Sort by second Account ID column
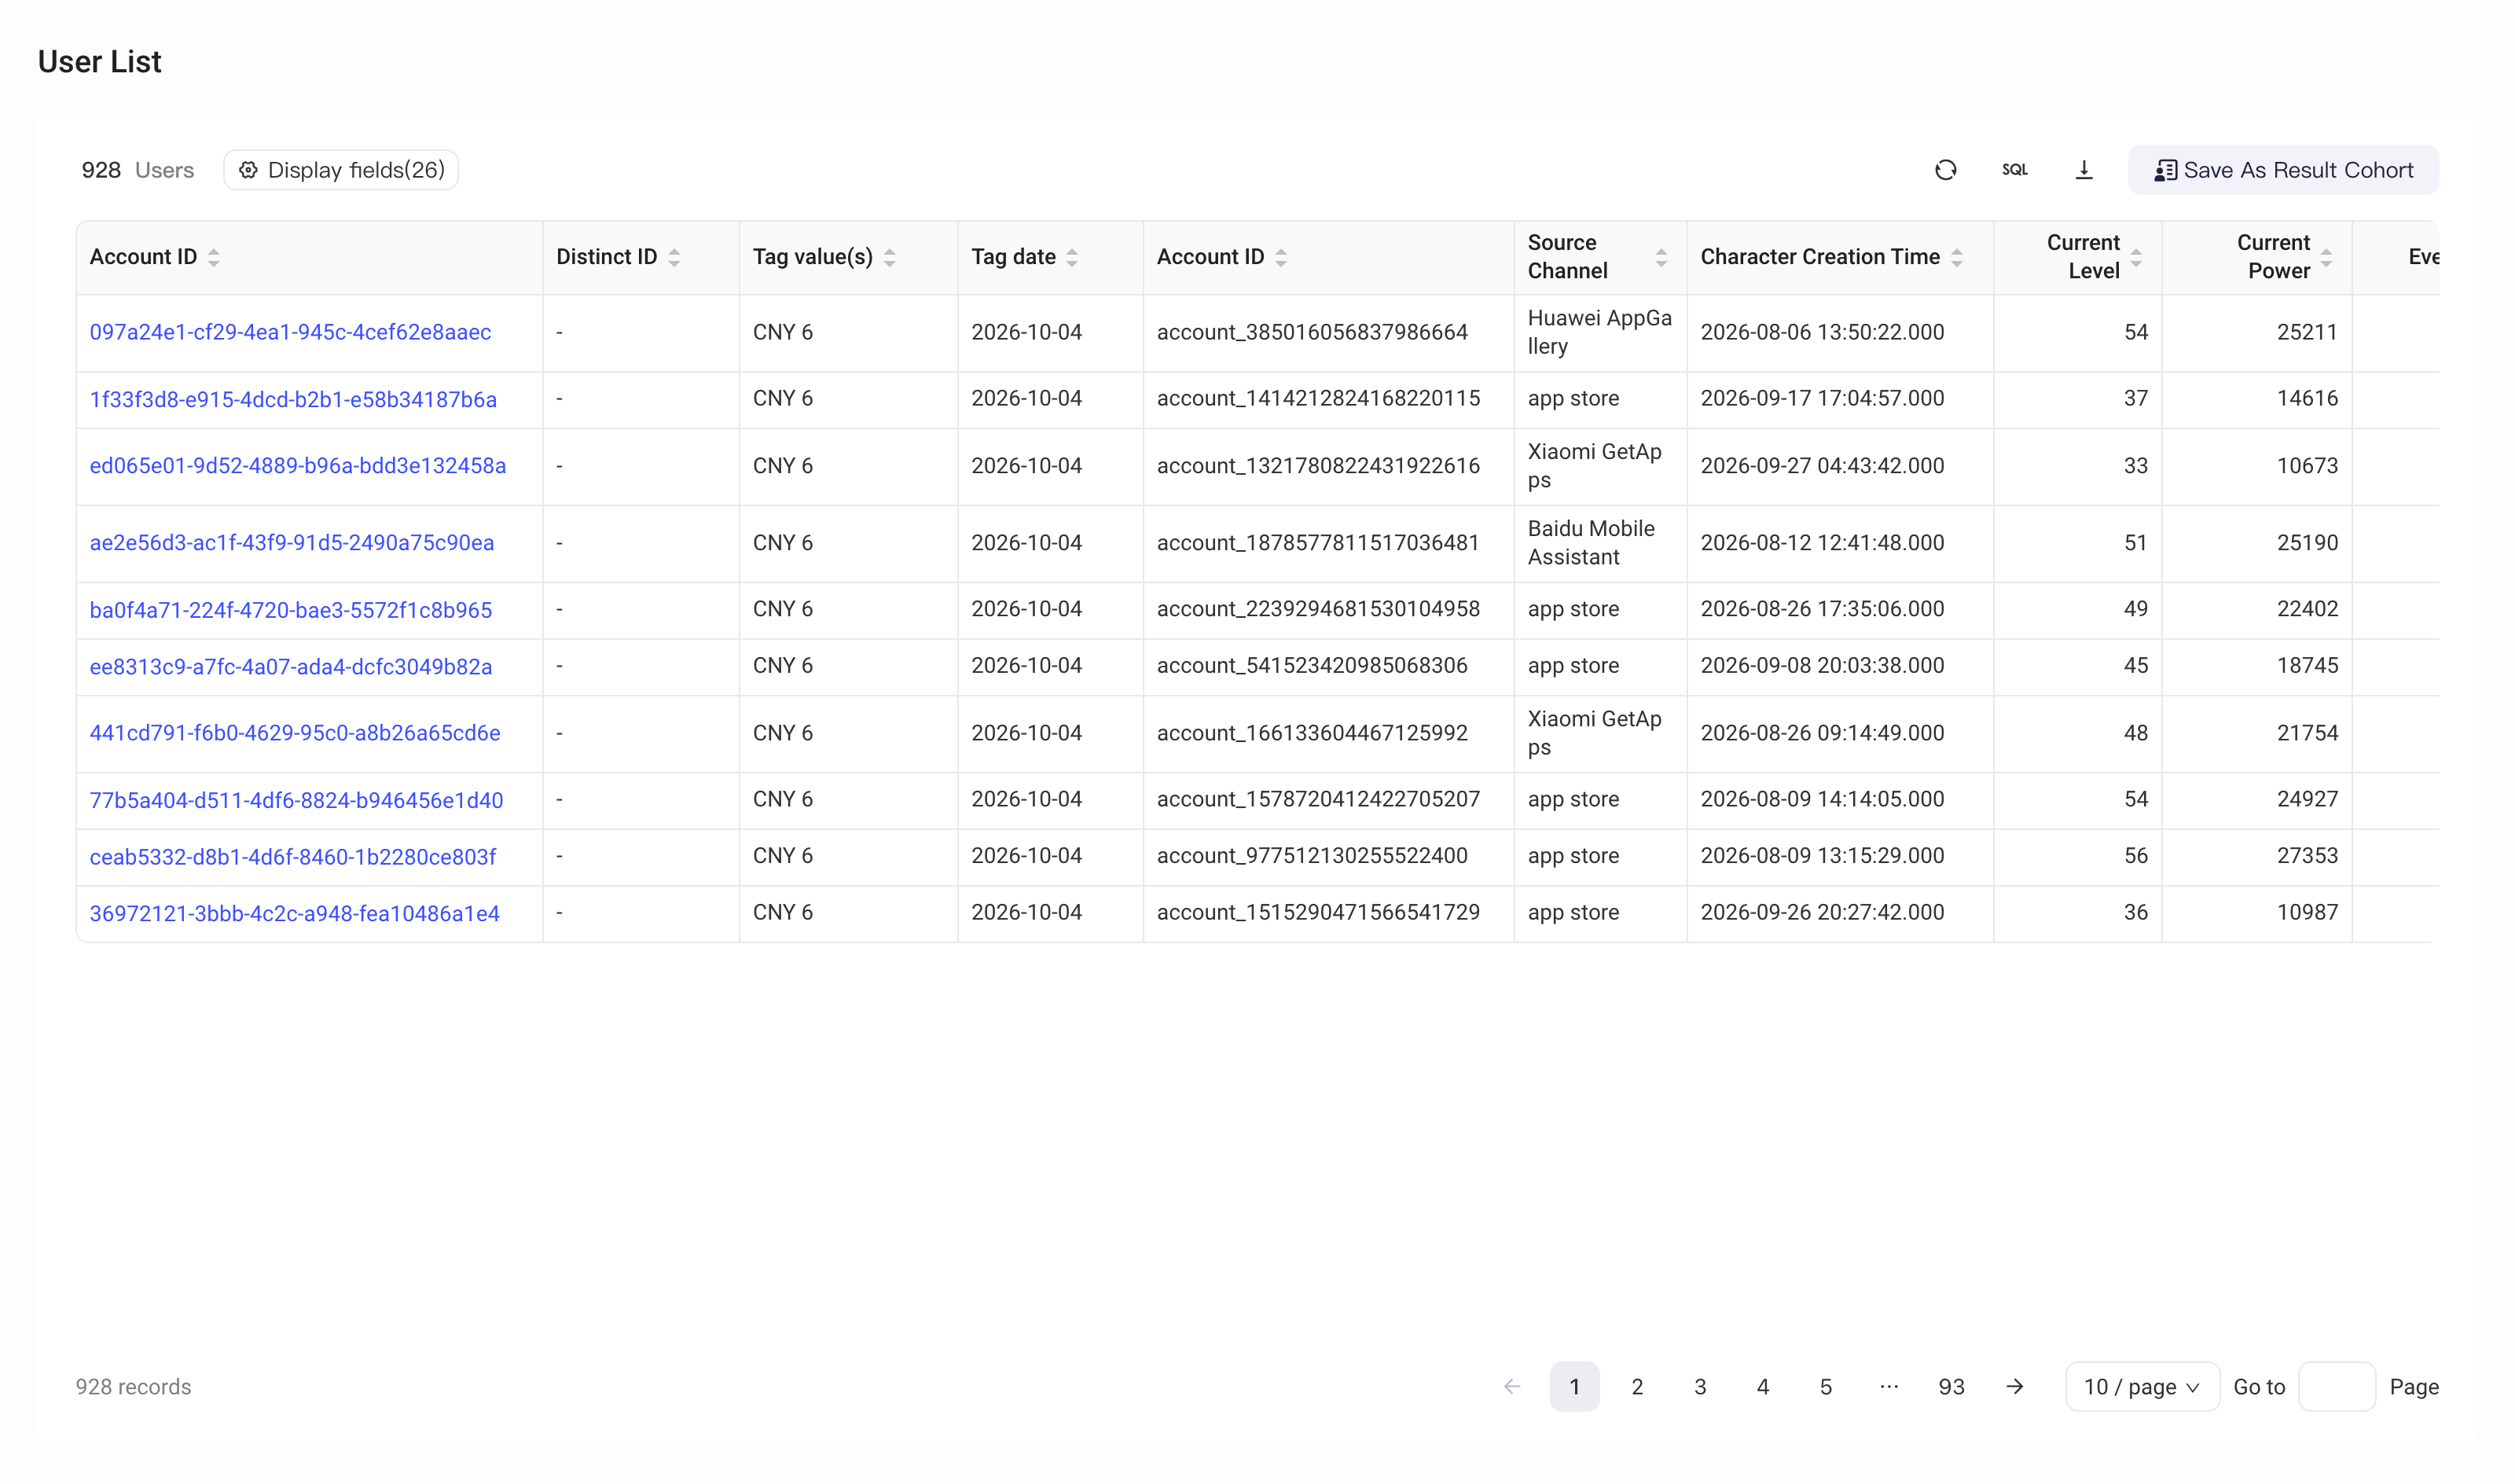The width and height of the screenshot is (2515, 1484). click(x=1282, y=257)
